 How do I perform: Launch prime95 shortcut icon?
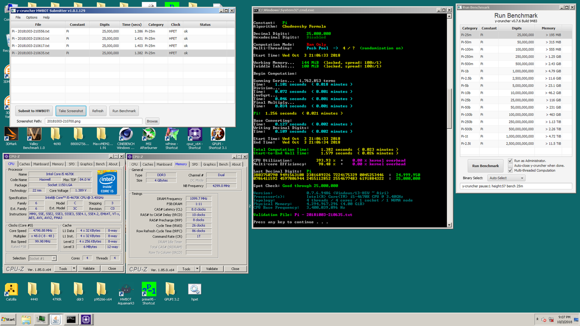click(149, 293)
